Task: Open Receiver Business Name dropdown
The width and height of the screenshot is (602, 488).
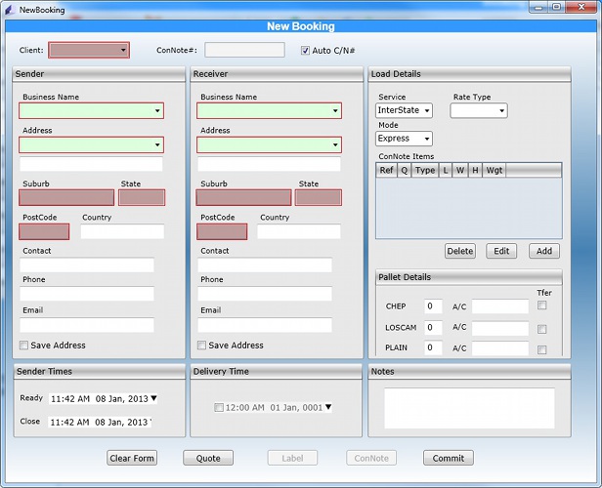Action: tap(269, 111)
